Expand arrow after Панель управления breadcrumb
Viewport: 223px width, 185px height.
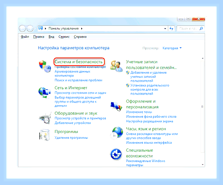pos(82,28)
